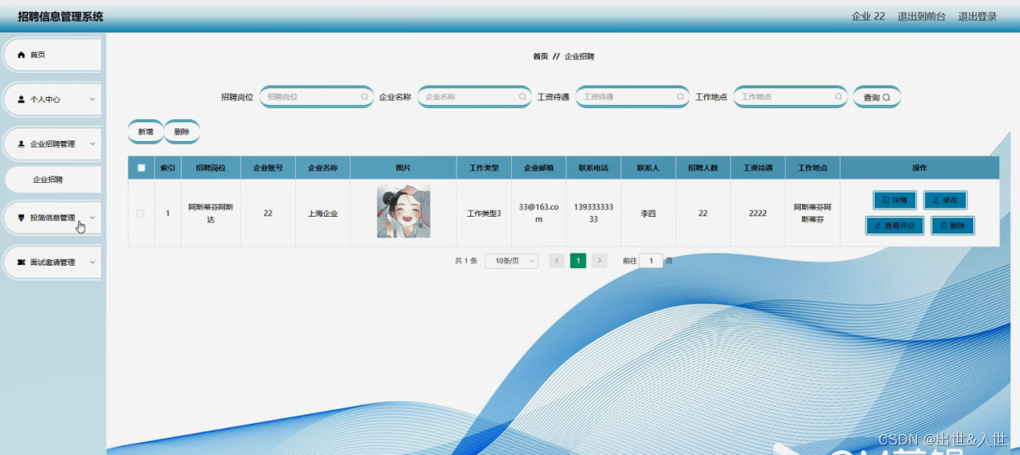Screen dimensions: 1020x455
Task: Click the 查询 search button
Action: 877,97
